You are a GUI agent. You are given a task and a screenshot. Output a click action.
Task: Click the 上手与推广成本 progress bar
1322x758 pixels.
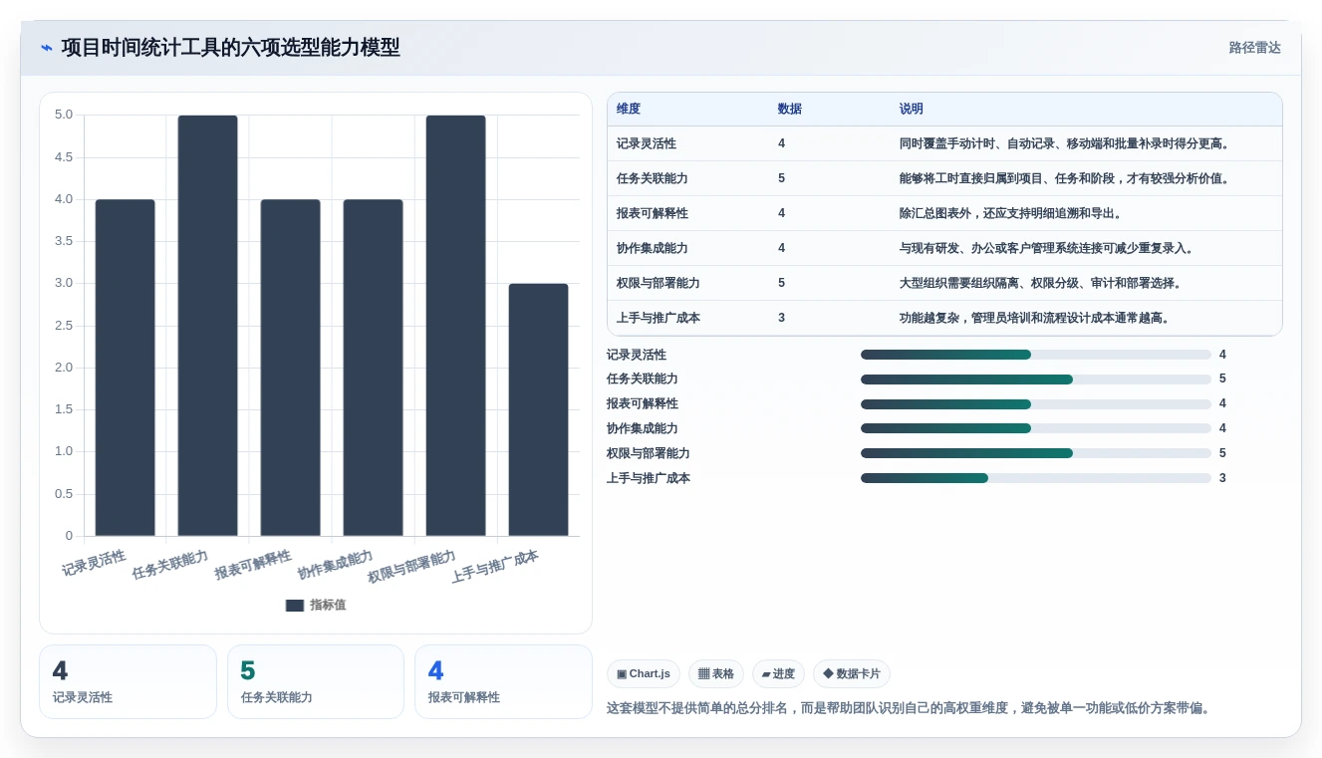(x=1036, y=478)
